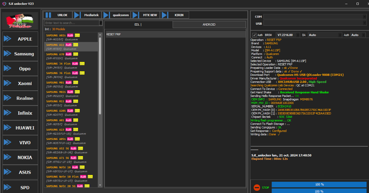Screen dimensions: 369x193
Task: Click the arrow icon next to HUAWEI
Action: 8,127
